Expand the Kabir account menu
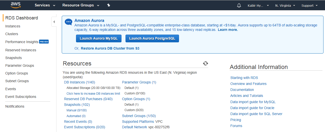325x132 pixels. point(258,5)
